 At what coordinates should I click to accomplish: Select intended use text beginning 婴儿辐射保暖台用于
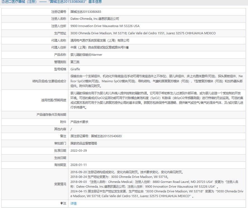157,100
